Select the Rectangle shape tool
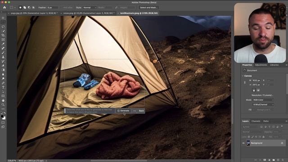 point(3,96)
